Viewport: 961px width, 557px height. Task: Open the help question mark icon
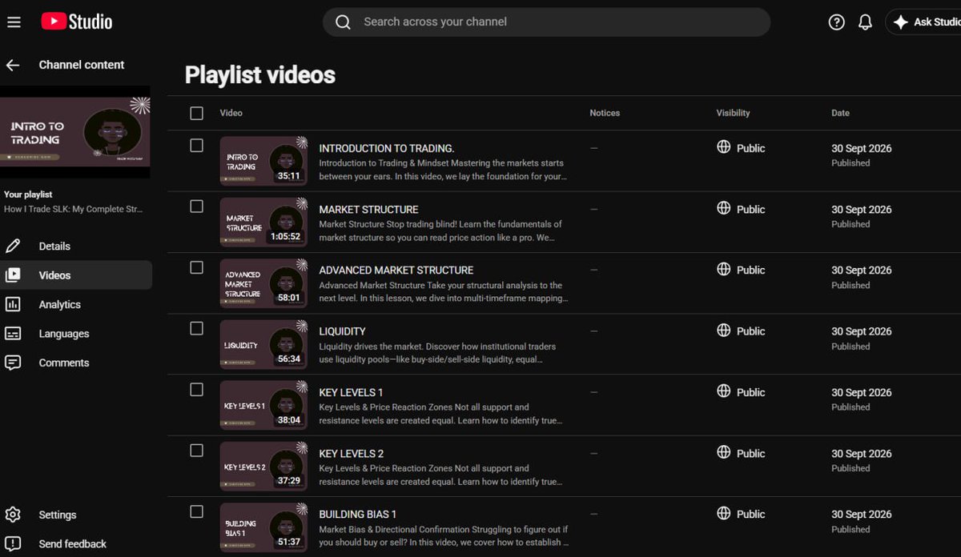(836, 22)
